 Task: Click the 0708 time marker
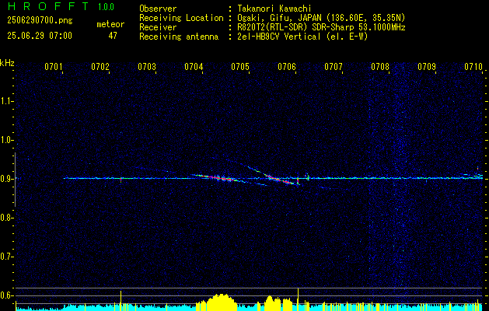pyautogui.click(x=380, y=67)
